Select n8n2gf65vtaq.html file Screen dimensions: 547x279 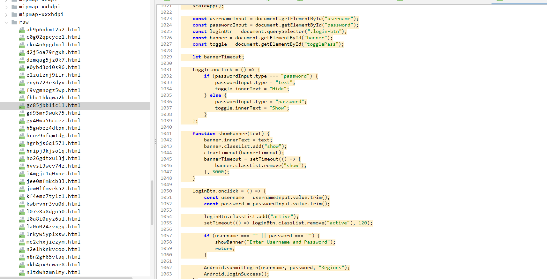coord(53,257)
